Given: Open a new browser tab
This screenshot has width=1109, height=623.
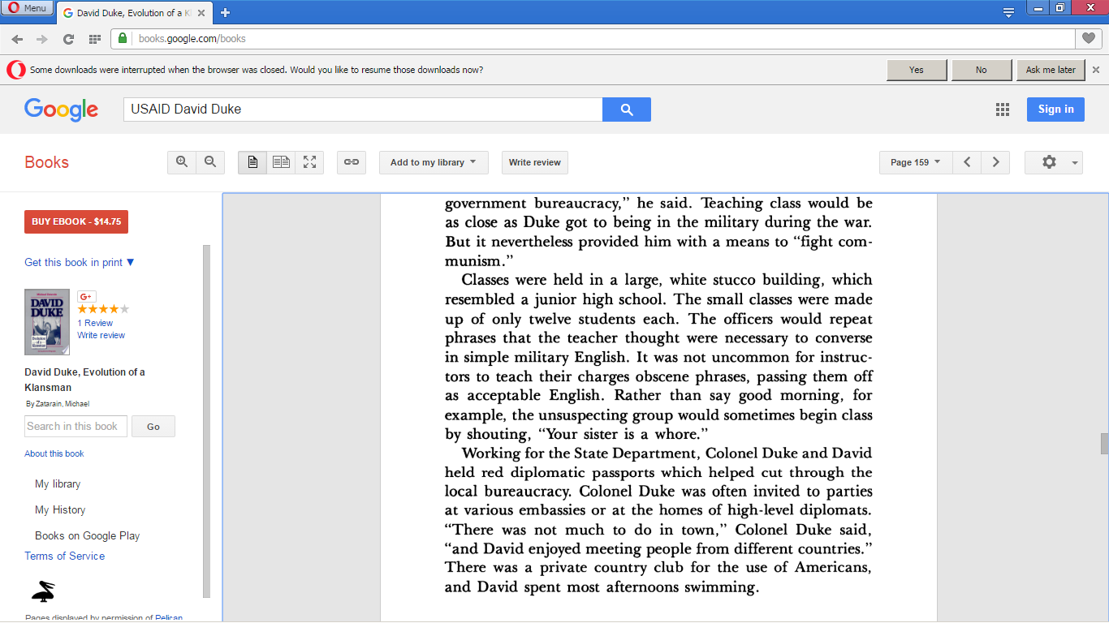Looking at the screenshot, I should coord(225,13).
